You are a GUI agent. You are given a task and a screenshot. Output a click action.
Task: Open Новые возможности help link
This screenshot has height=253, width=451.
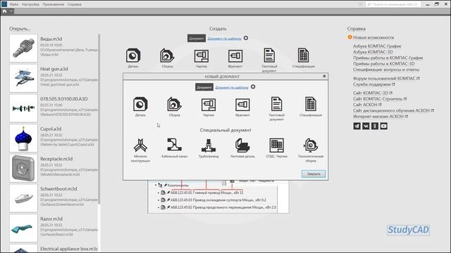click(373, 37)
